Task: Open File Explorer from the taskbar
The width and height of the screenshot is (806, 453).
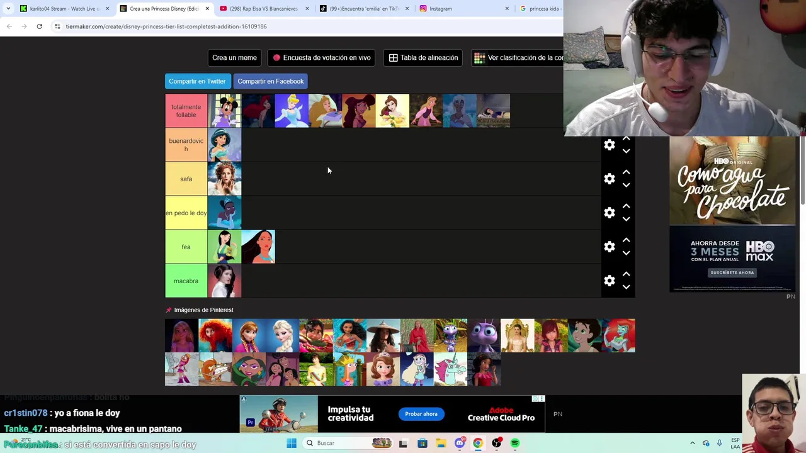Action: 441,443
